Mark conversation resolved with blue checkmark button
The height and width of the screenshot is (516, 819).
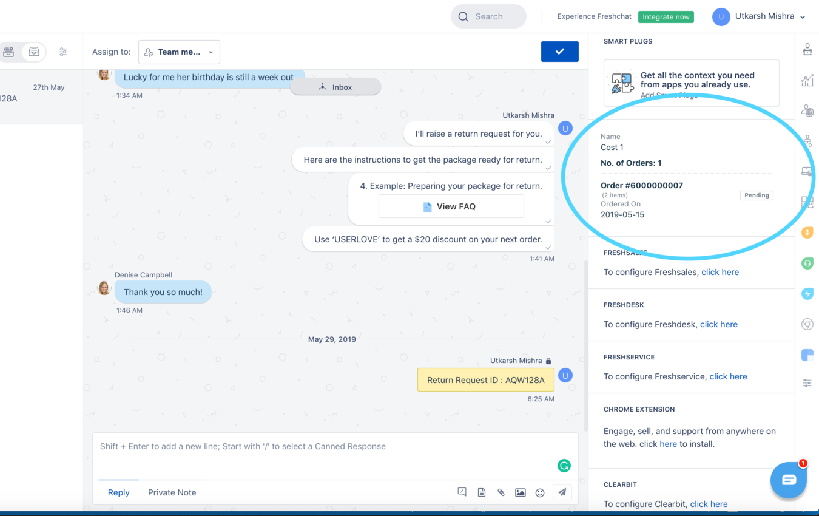pos(559,52)
